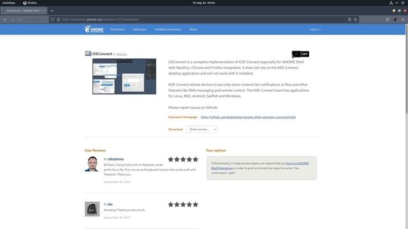The width and height of the screenshot is (408, 229).
Task: Click the network icon in top bar
Action: 391,3
